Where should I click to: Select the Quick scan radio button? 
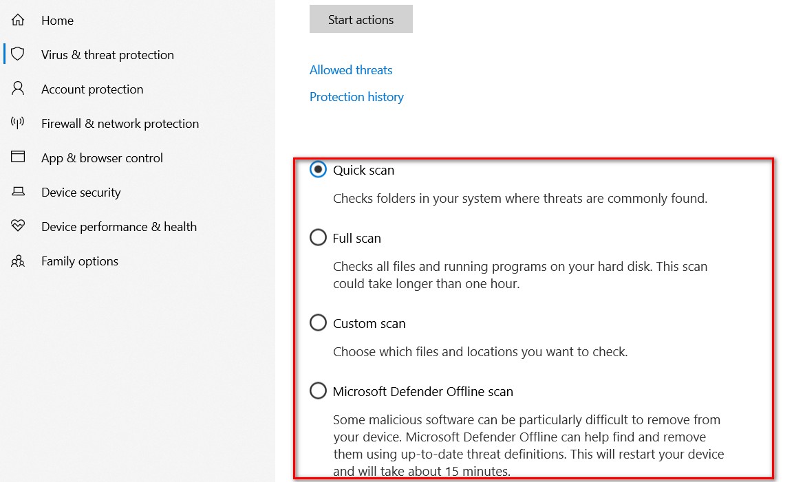point(319,169)
